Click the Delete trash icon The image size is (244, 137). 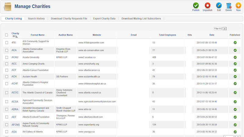pos(228,5)
